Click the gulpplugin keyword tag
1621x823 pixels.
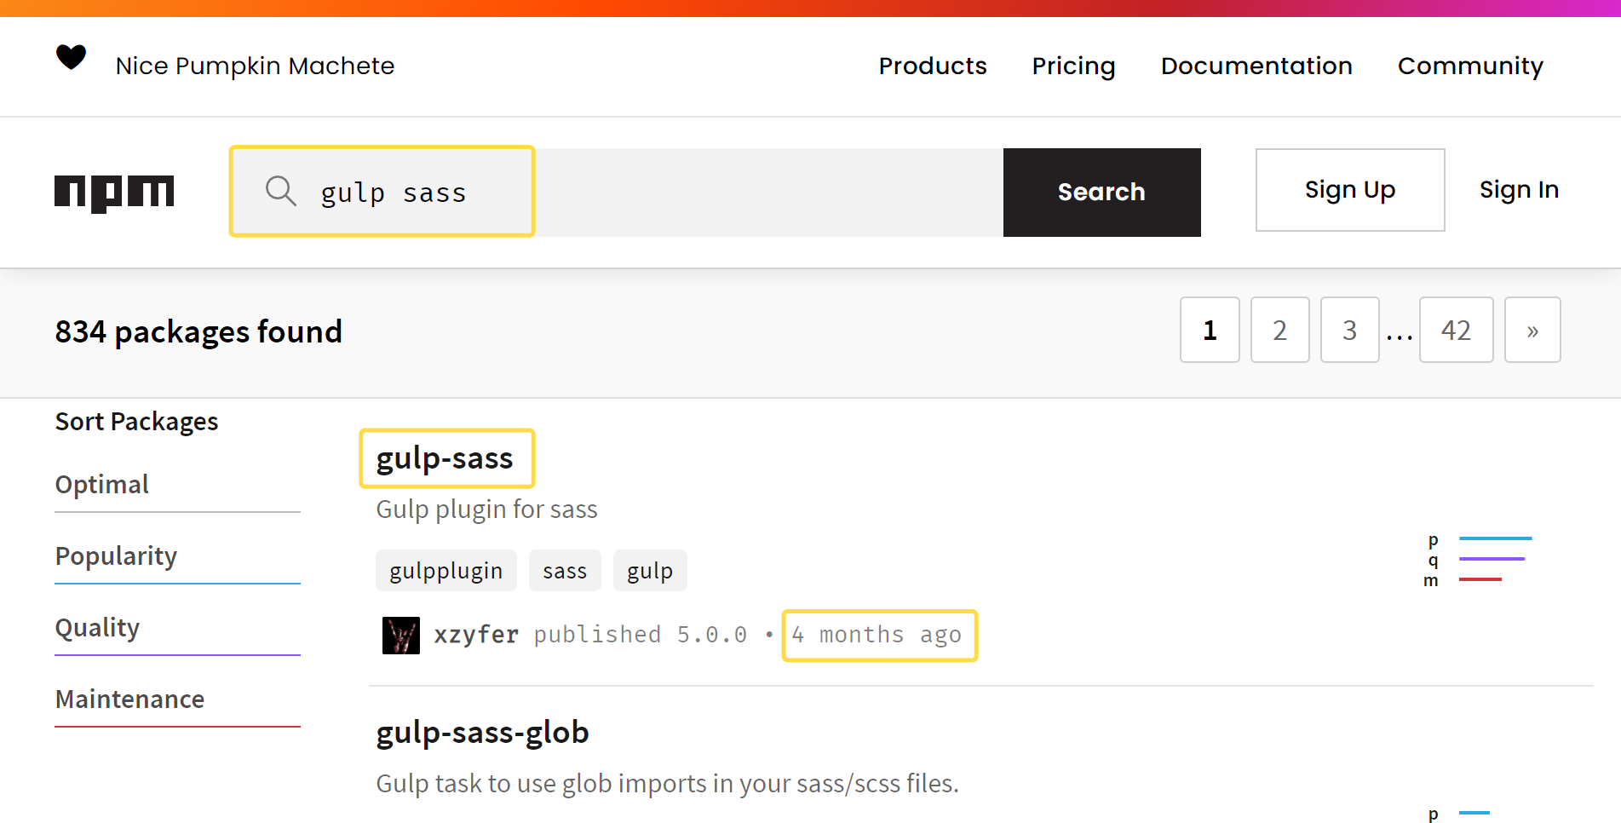[445, 571]
